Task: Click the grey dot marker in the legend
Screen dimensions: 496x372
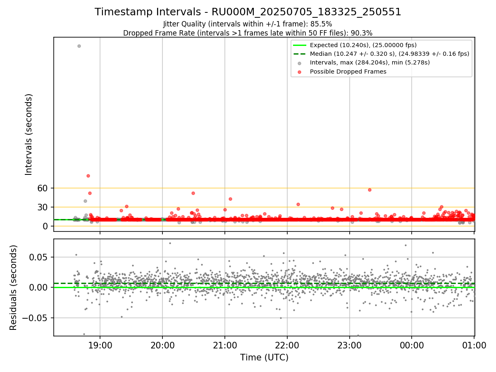Action: [x=300, y=63]
